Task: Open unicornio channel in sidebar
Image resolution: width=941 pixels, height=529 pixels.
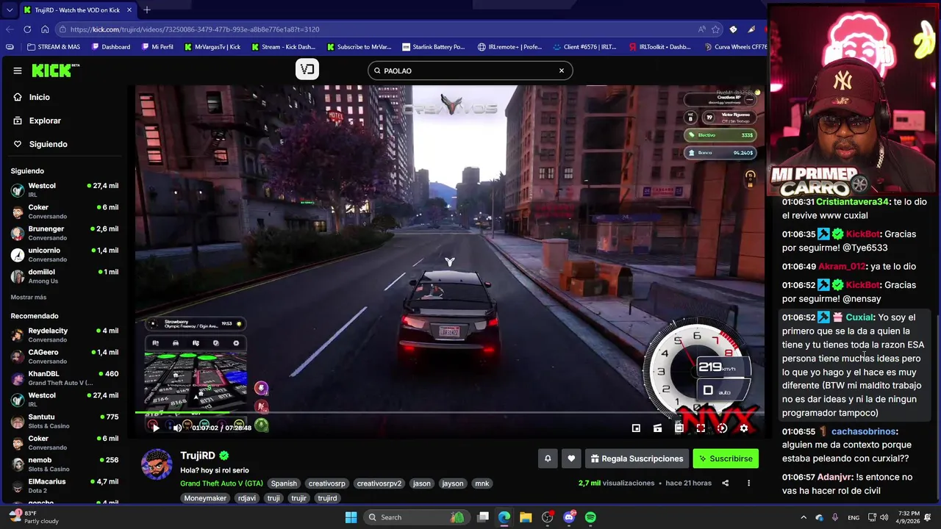Action: click(65, 254)
